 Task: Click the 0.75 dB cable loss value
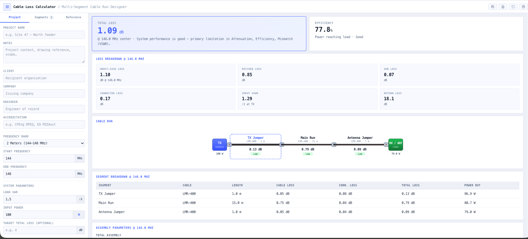click(283, 203)
